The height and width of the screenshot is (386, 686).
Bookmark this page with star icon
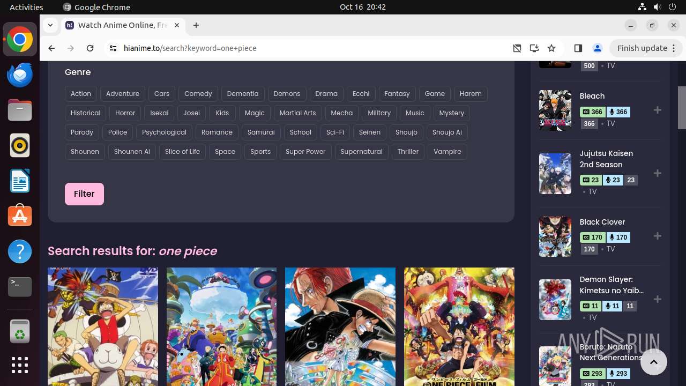click(551, 48)
